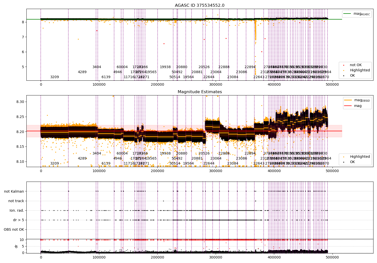The height and width of the screenshot is (263, 377).
Task: Click obsid label 6139 in Magnitude Estimates plot
Action: pyautogui.click(x=106, y=163)
